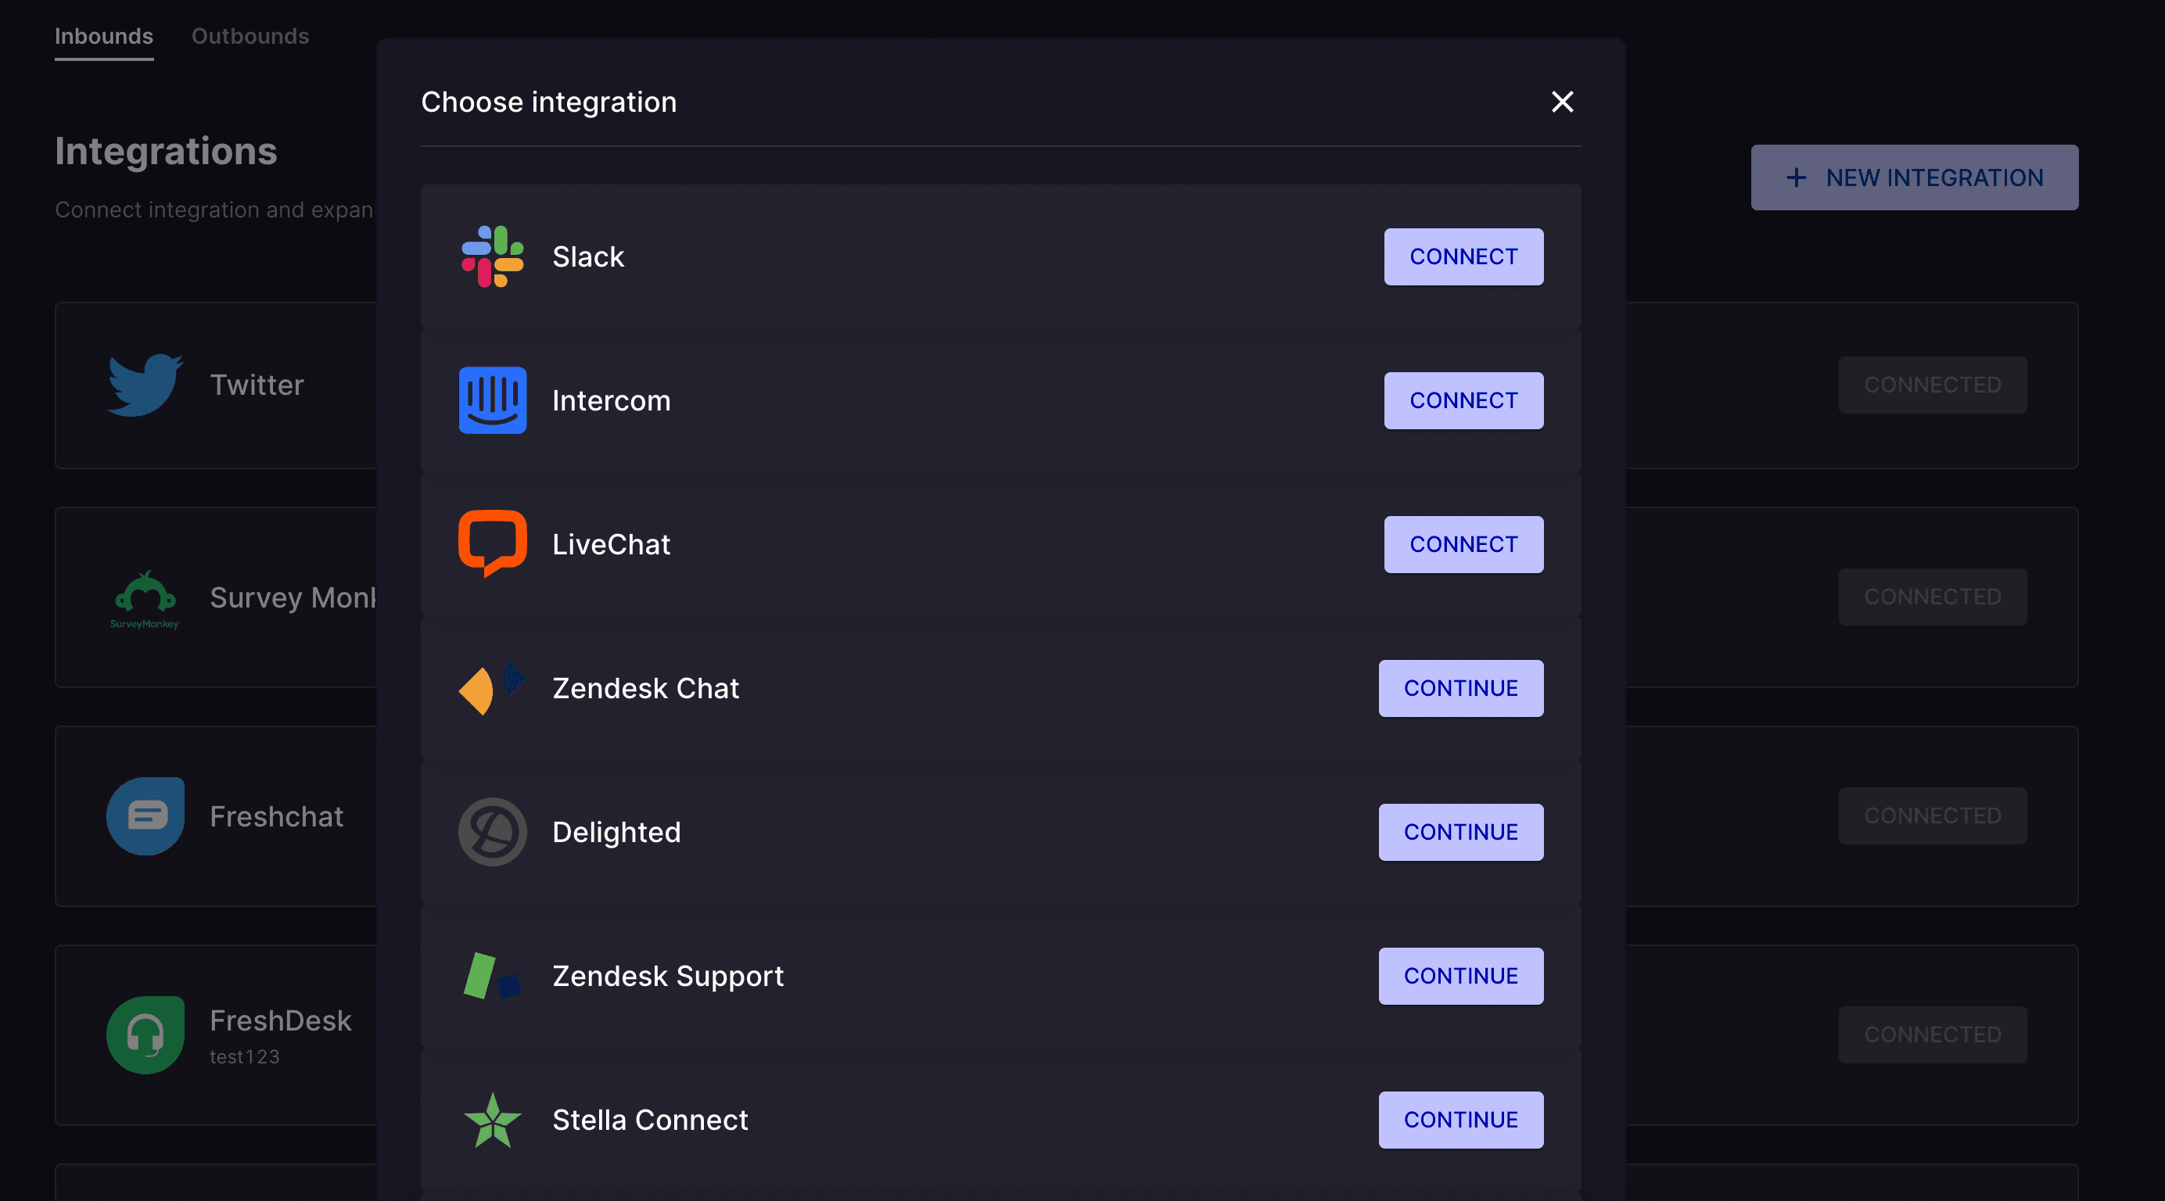Click the Slack logo icon

tap(493, 256)
